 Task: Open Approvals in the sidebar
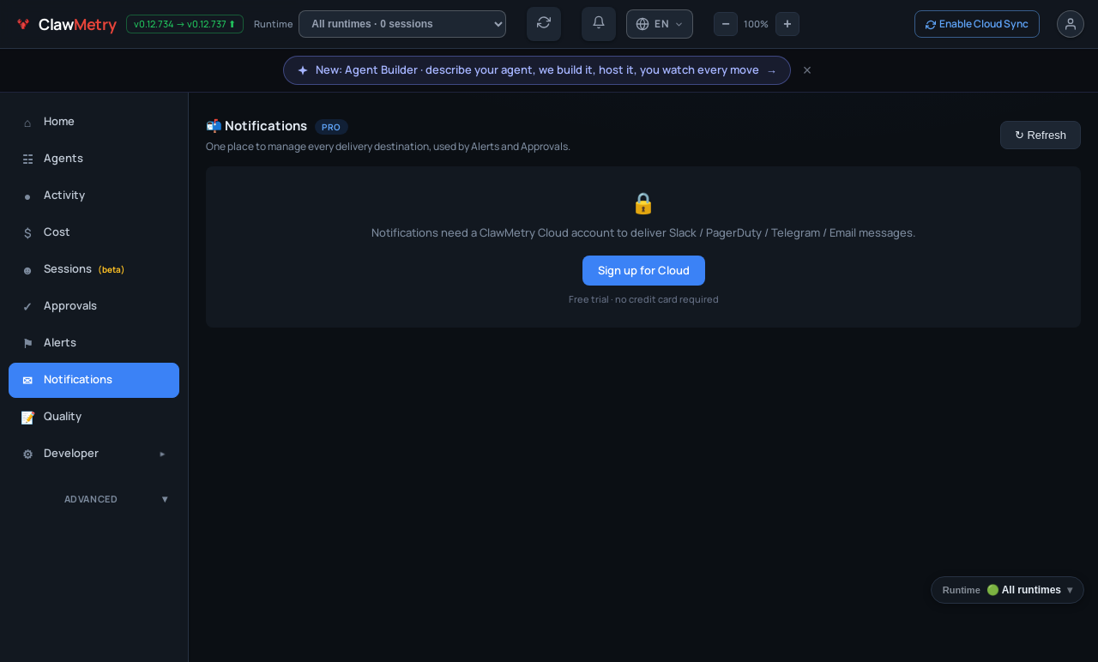[x=94, y=306]
